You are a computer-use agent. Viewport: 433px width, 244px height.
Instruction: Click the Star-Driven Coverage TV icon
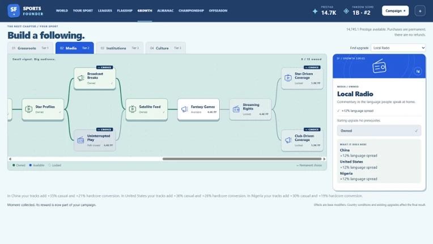coord(288,78)
